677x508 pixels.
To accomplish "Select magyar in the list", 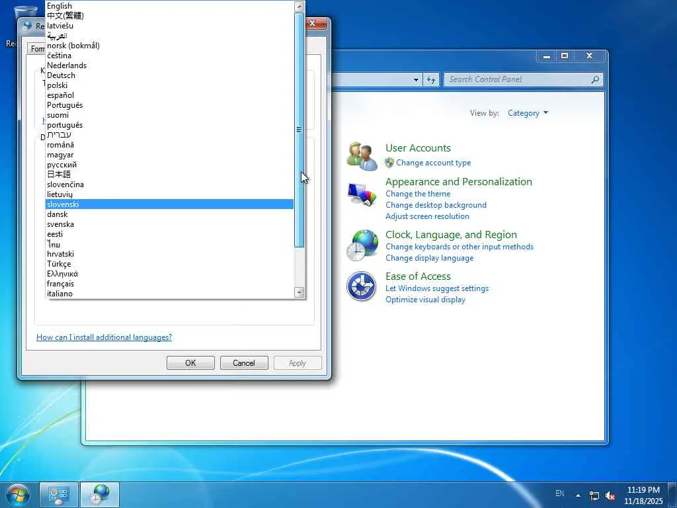I will [x=169, y=155].
